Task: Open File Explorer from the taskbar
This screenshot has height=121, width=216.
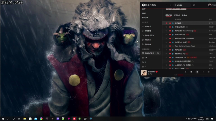Action: pyautogui.click(x=25, y=119)
